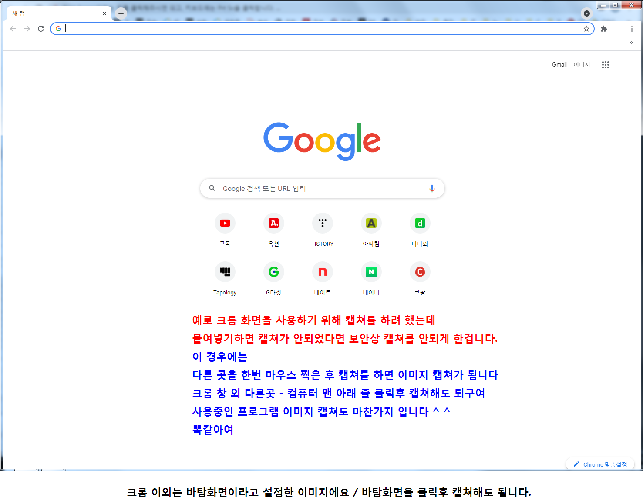The width and height of the screenshot is (643, 504).
Task: Minimize the Chrome window
Action: pos(603,5)
